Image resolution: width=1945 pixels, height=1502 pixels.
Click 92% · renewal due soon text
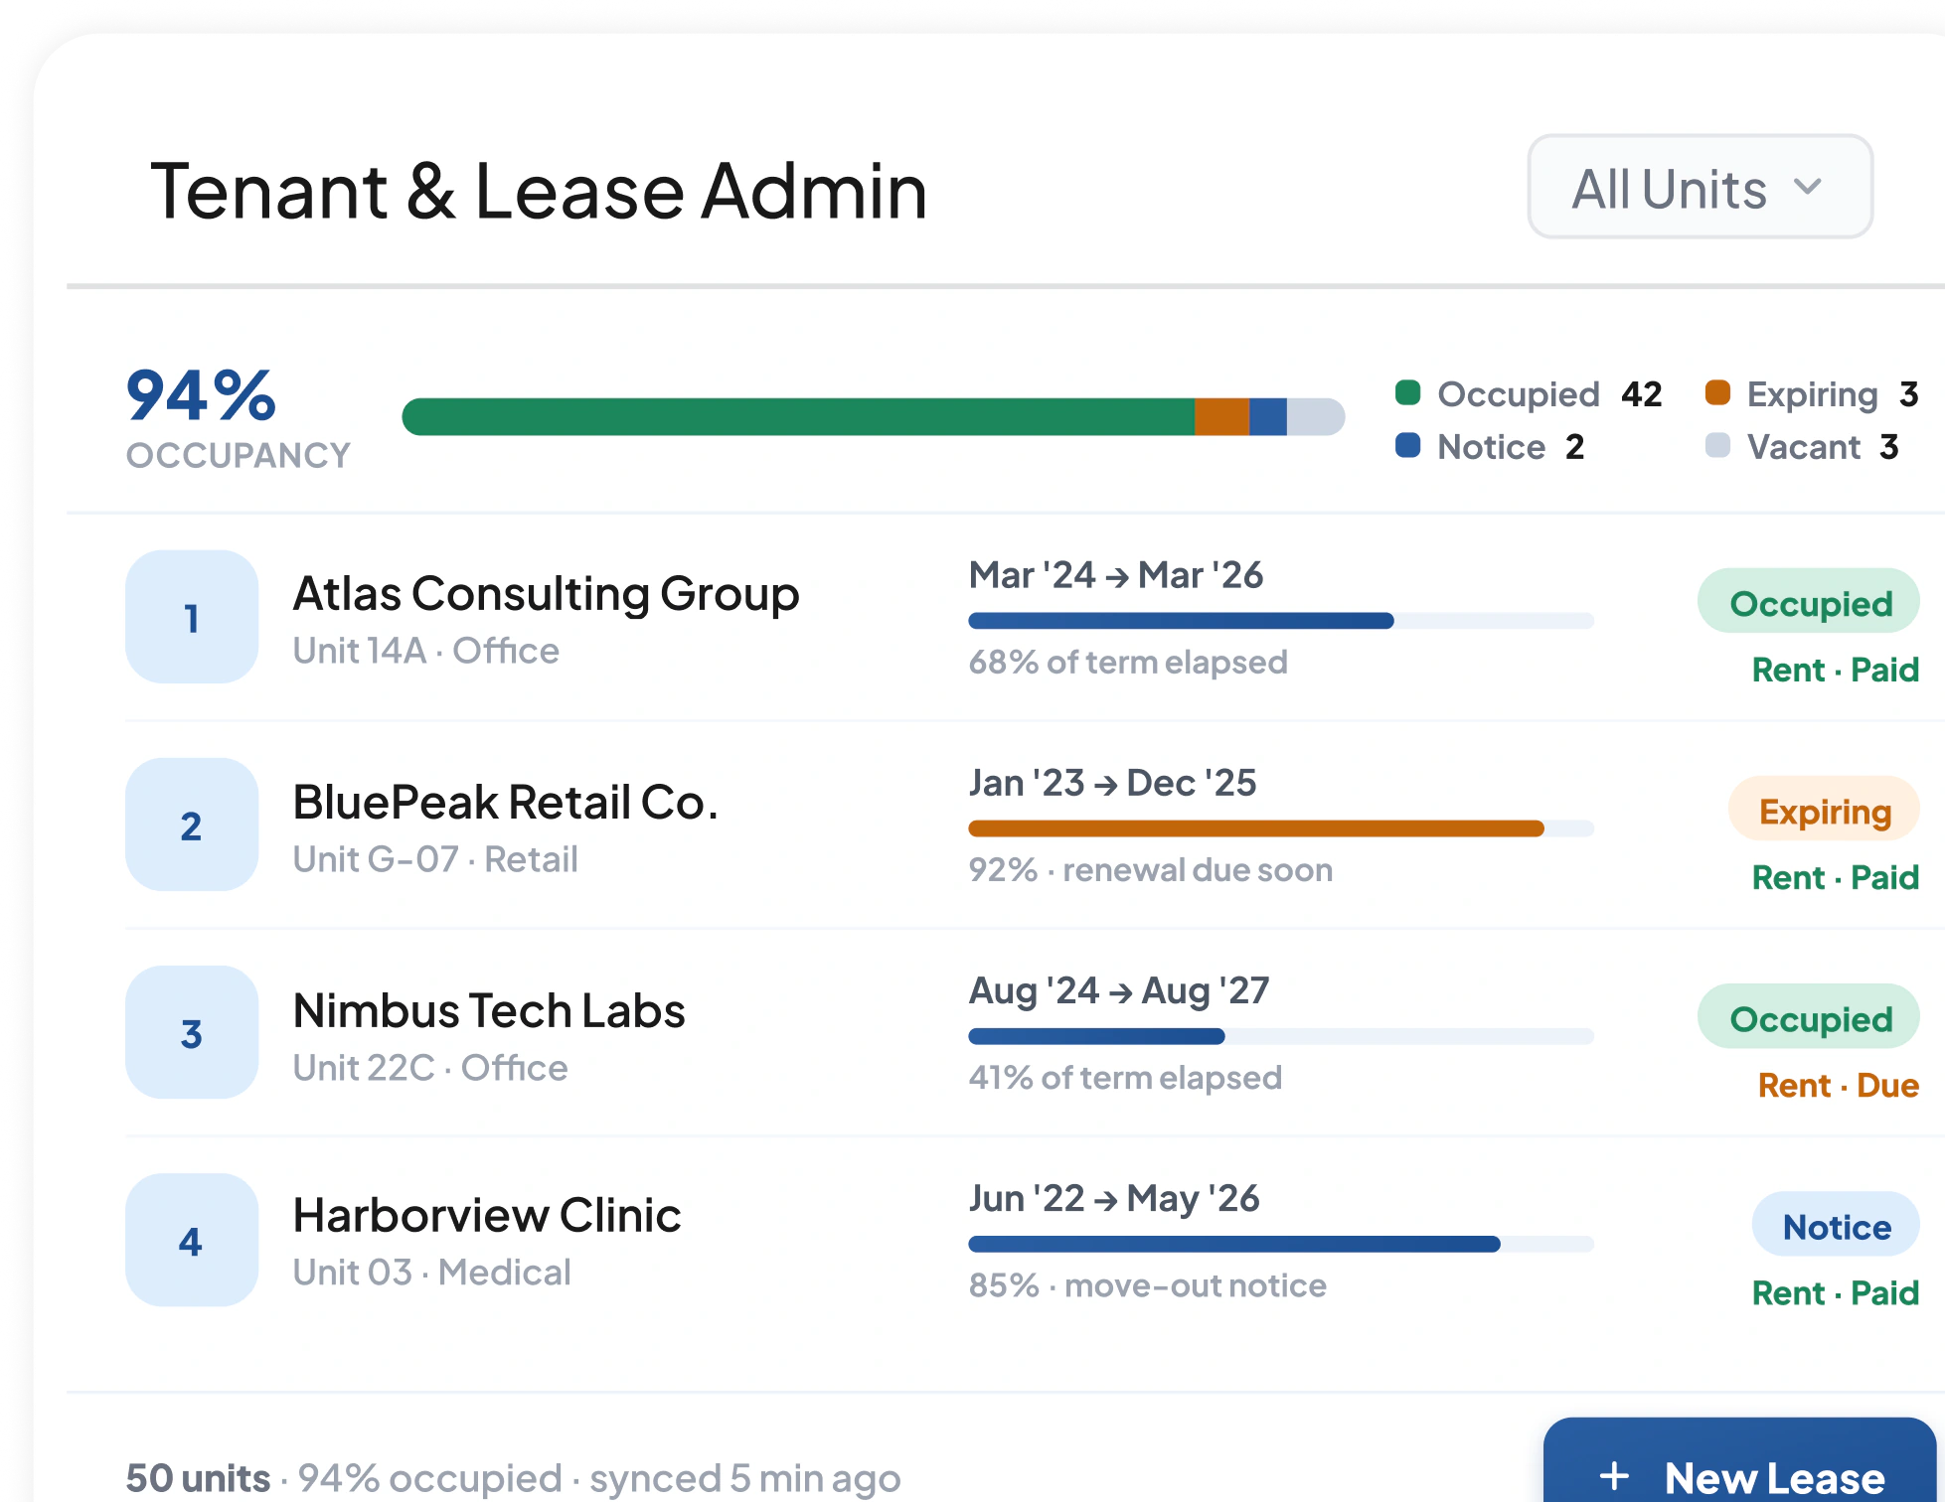(x=1151, y=869)
